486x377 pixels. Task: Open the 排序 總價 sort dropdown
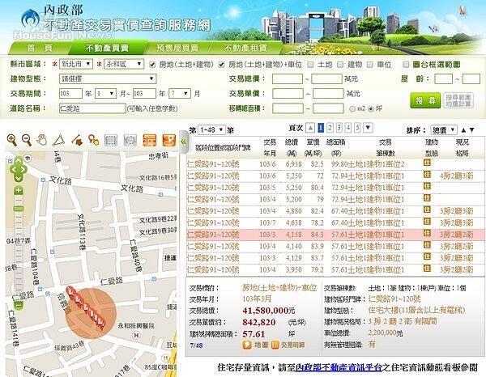(x=444, y=130)
